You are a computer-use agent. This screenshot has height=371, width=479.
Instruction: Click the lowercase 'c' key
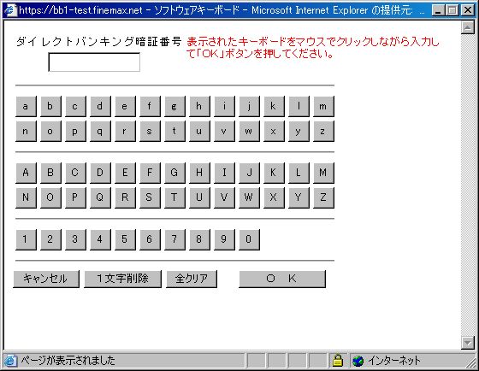pos(75,106)
